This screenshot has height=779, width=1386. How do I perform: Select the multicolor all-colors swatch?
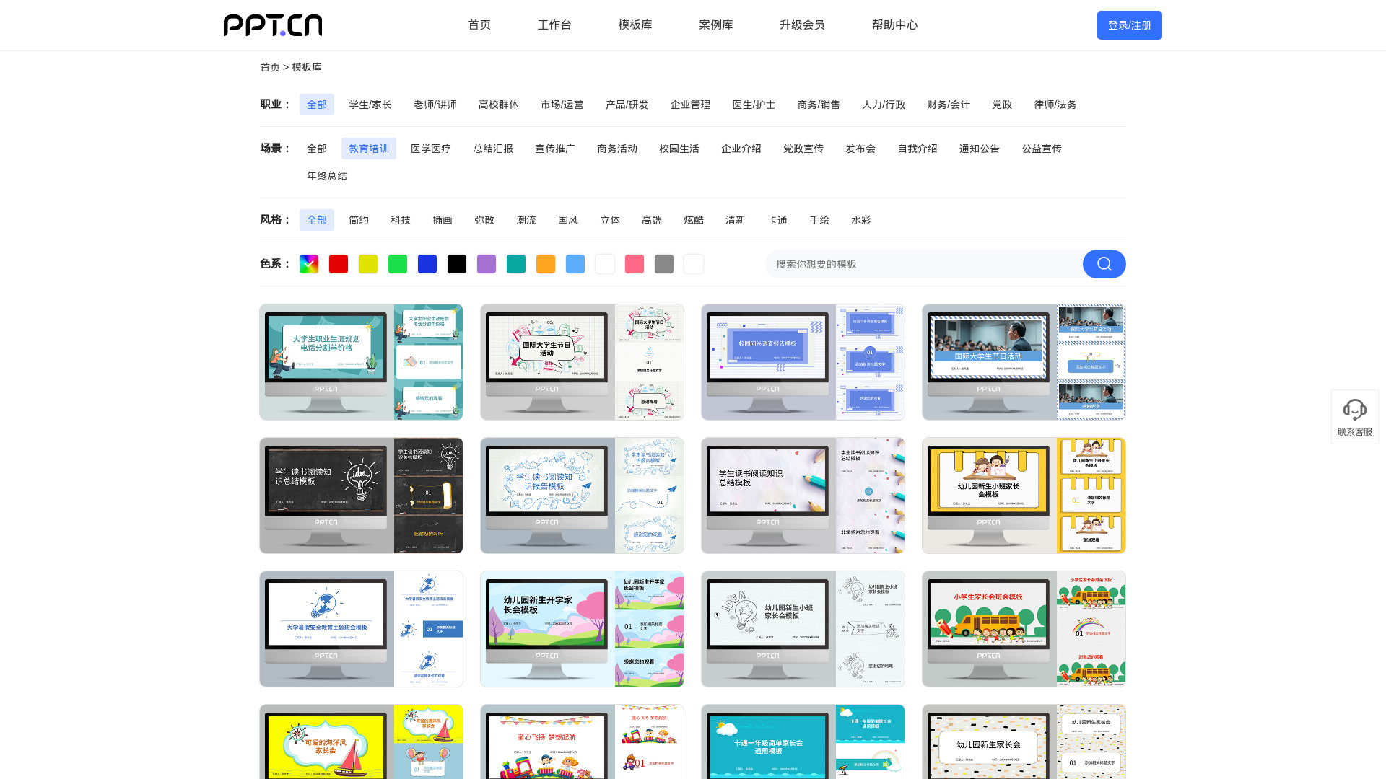coord(309,264)
